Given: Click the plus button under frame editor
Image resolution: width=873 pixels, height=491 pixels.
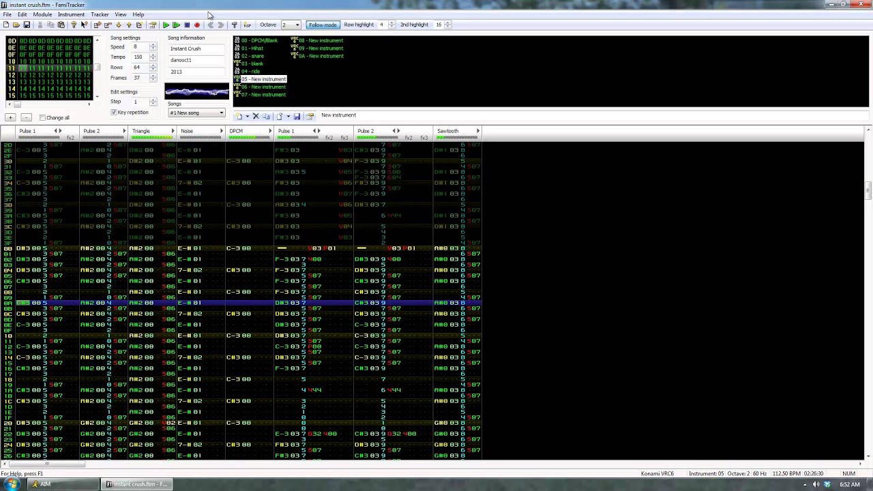Looking at the screenshot, I should [x=10, y=117].
